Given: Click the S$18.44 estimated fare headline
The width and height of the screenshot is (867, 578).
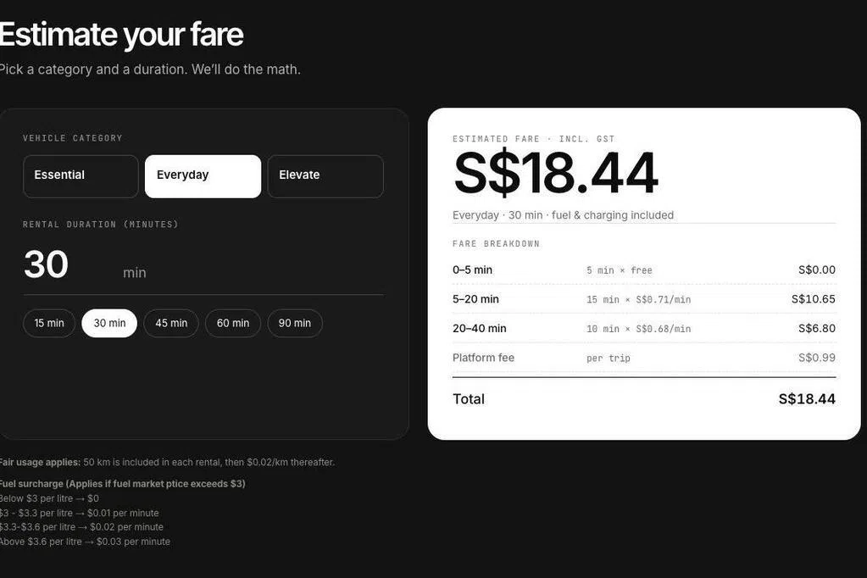Looking at the screenshot, I should point(556,173).
